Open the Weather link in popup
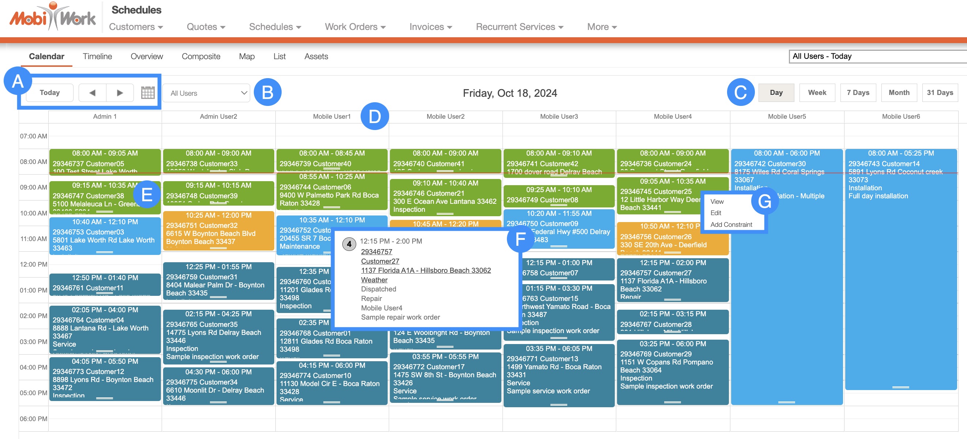Screen dimensions: 967x439 [x=374, y=280]
